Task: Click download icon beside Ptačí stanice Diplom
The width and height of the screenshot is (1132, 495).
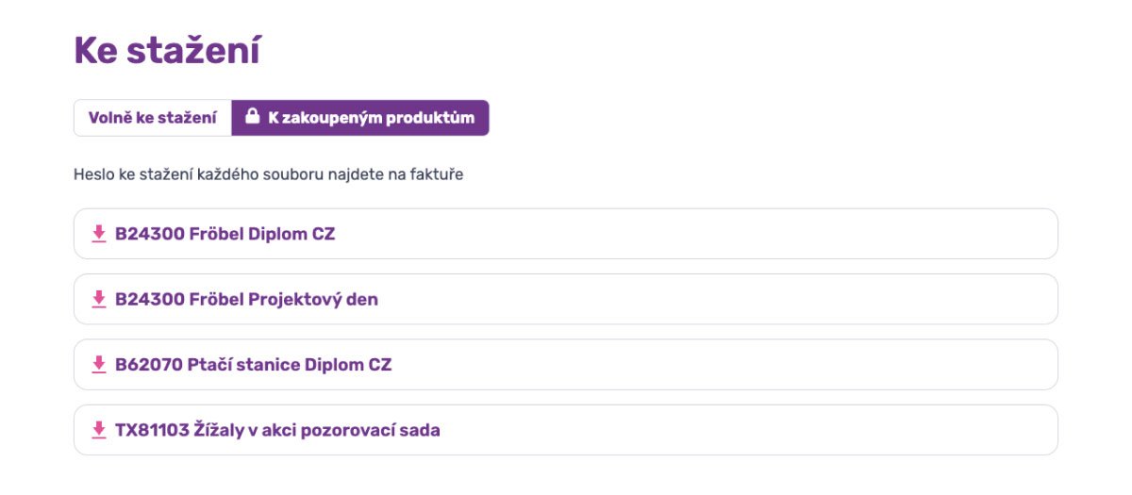Action: pyautogui.click(x=98, y=365)
